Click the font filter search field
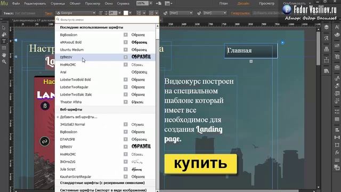Viewport: 341px width, 192px height. coord(107,20)
